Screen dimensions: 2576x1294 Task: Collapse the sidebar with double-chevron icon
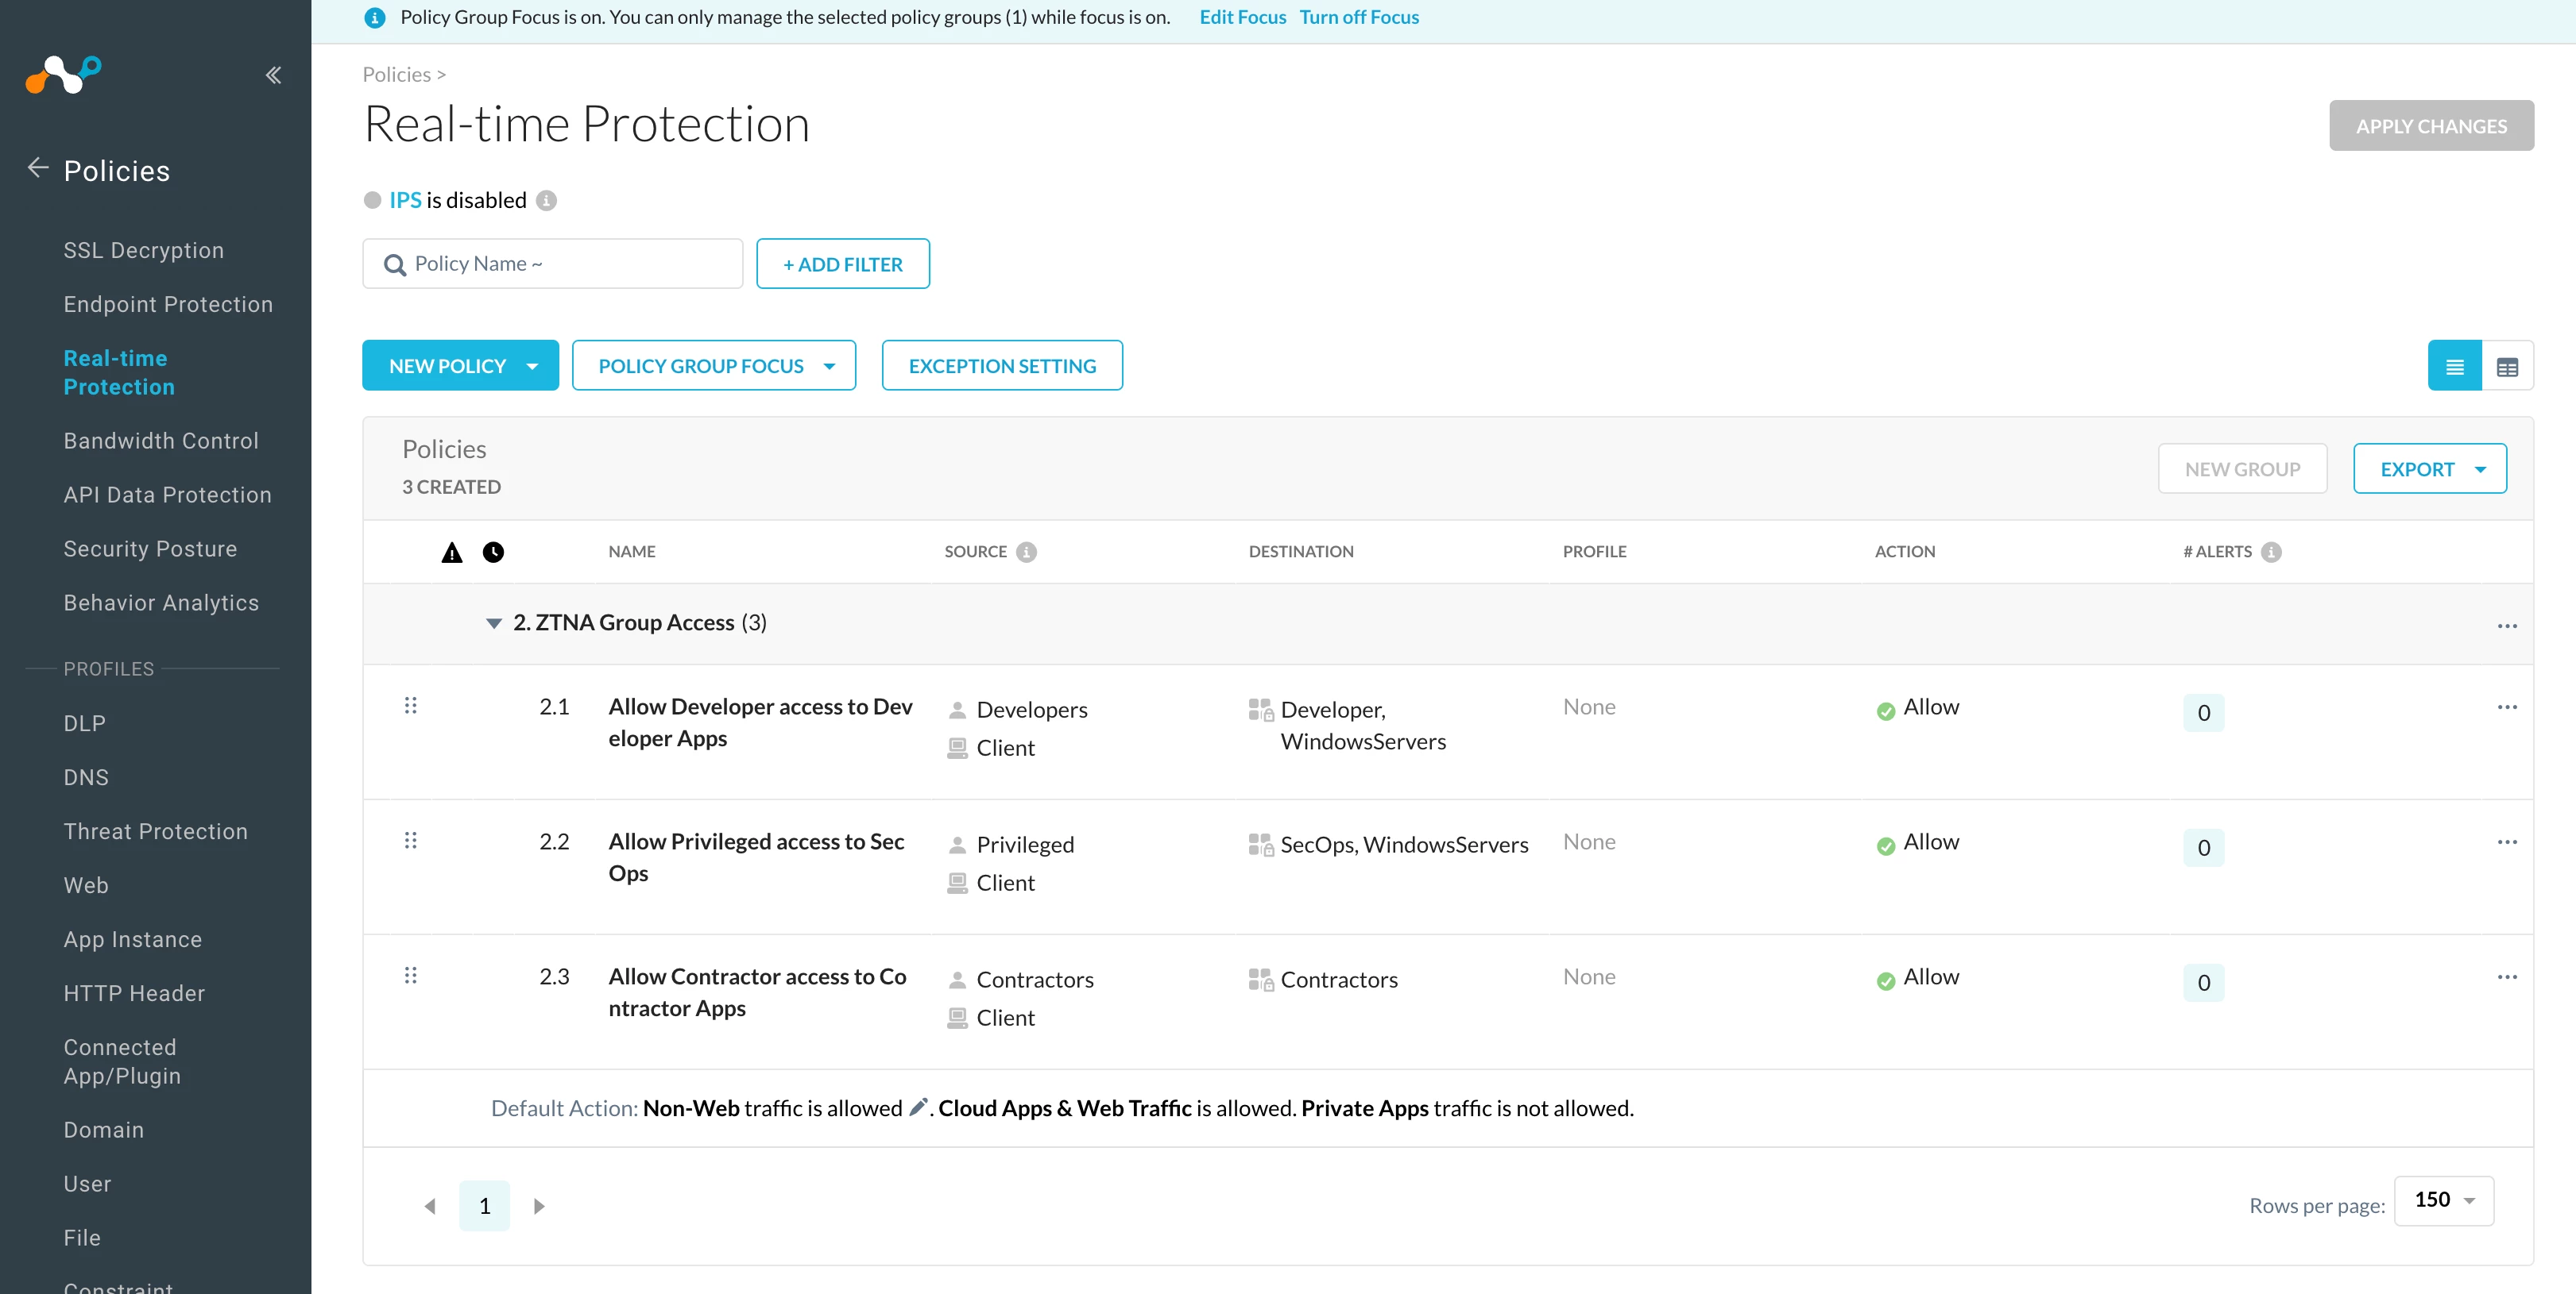273,75
